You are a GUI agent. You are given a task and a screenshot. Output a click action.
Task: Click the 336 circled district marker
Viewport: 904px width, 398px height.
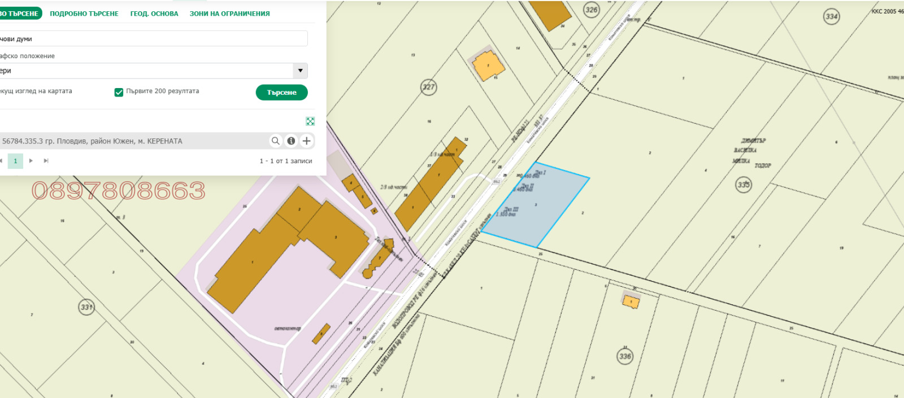[x=625, y=356]
